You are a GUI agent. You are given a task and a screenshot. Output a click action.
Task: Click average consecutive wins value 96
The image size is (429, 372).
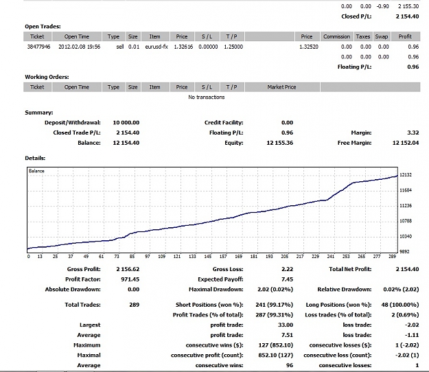pos(290,365)
